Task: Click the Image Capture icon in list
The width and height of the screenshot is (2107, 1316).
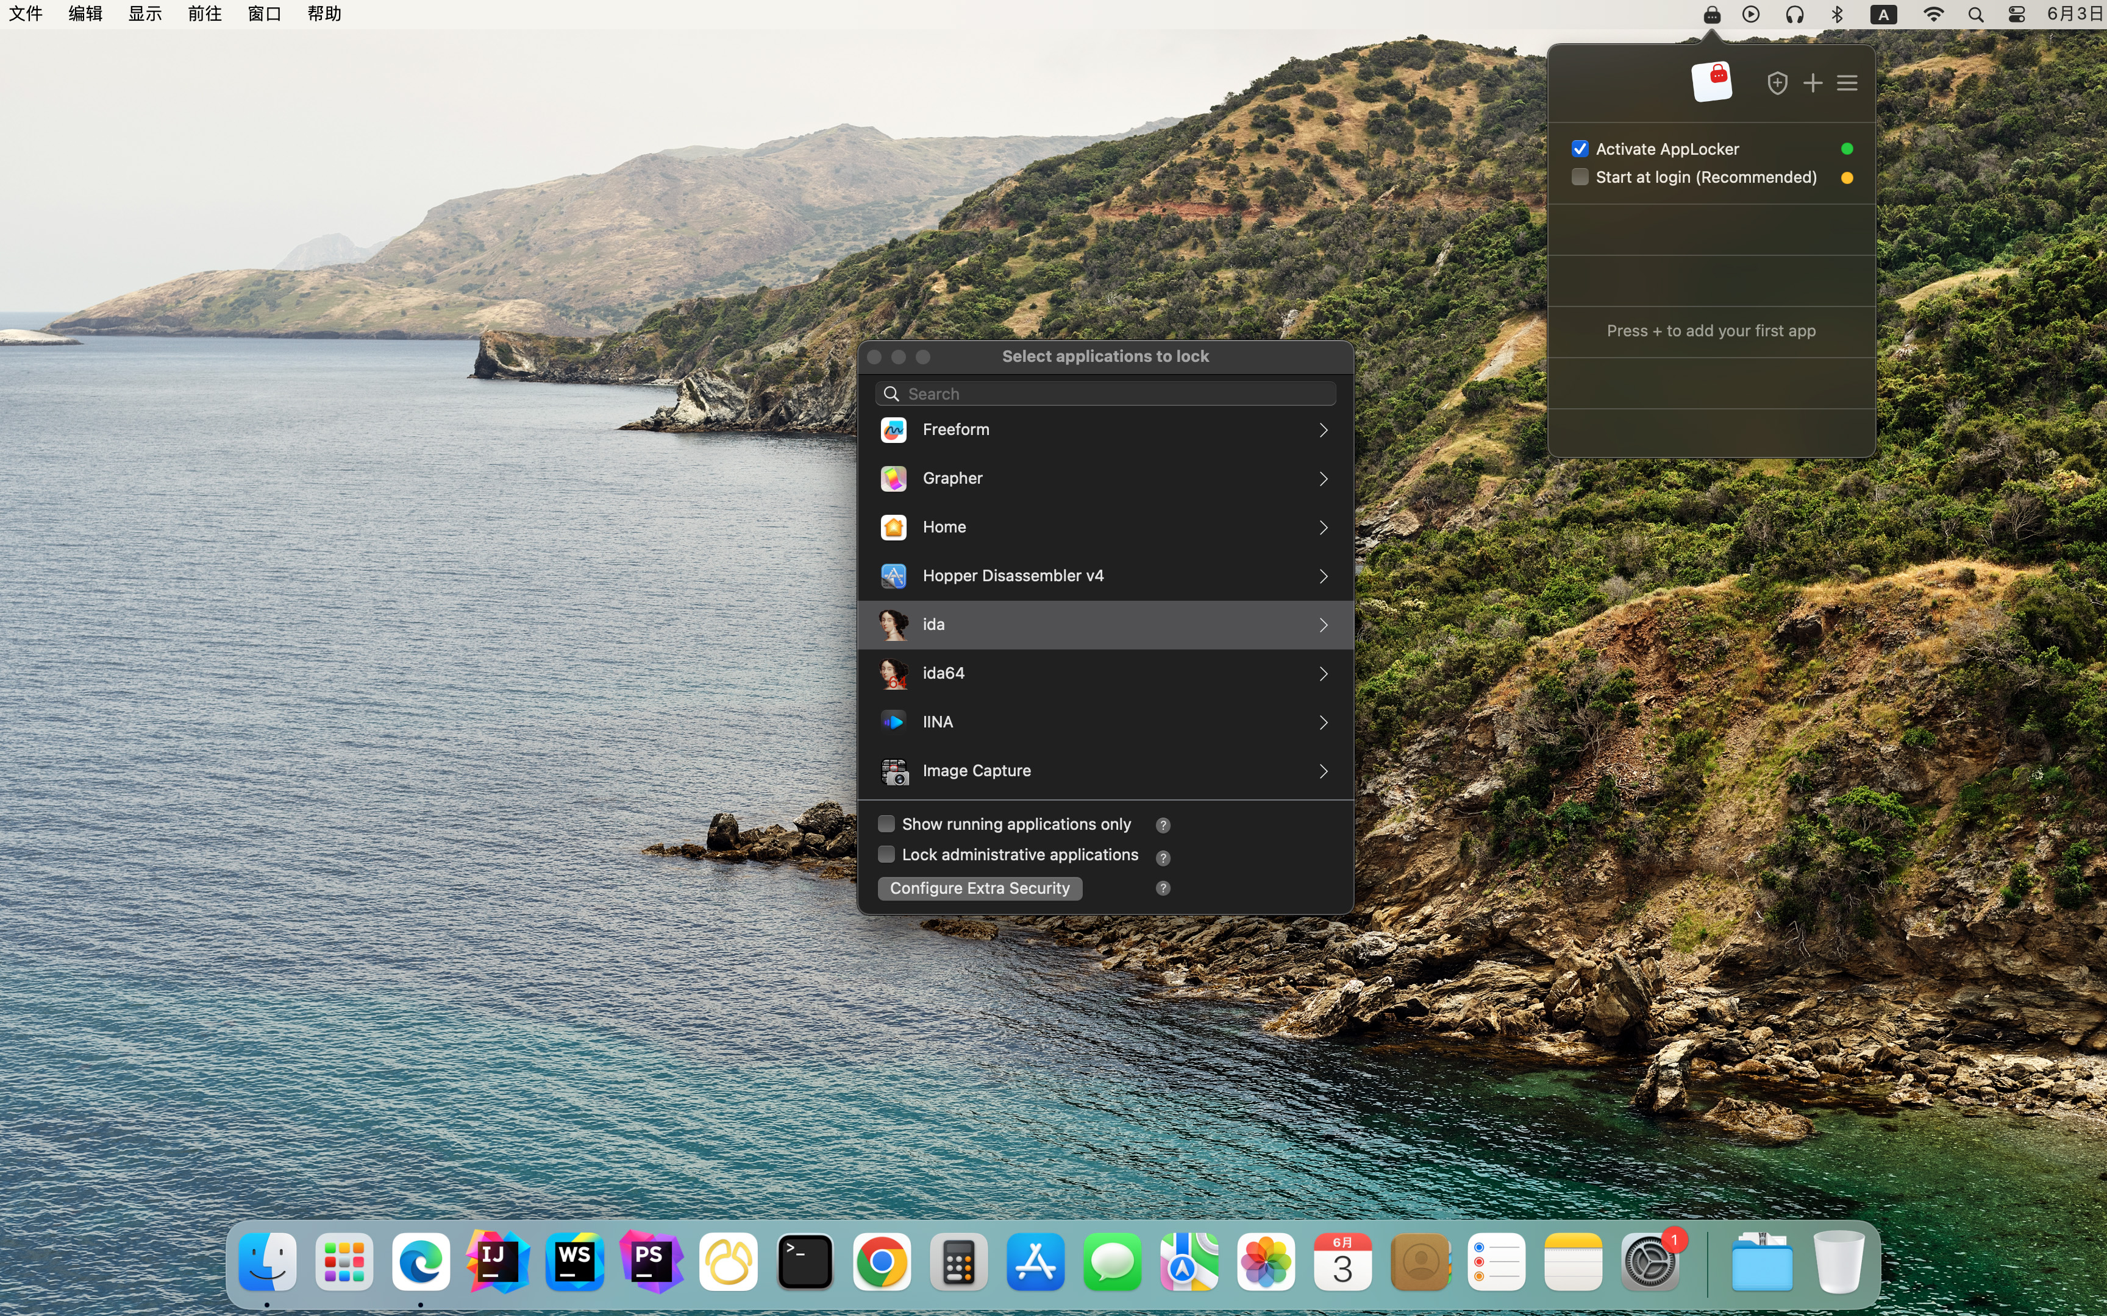Action: click(x=894, y=771)
